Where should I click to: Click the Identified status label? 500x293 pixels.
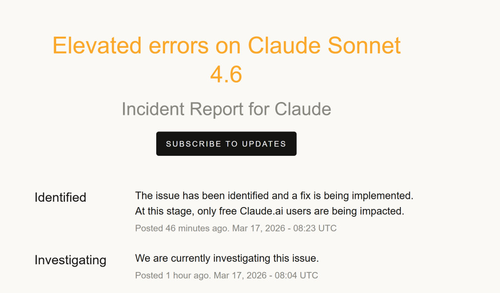[x=60, y=197]
